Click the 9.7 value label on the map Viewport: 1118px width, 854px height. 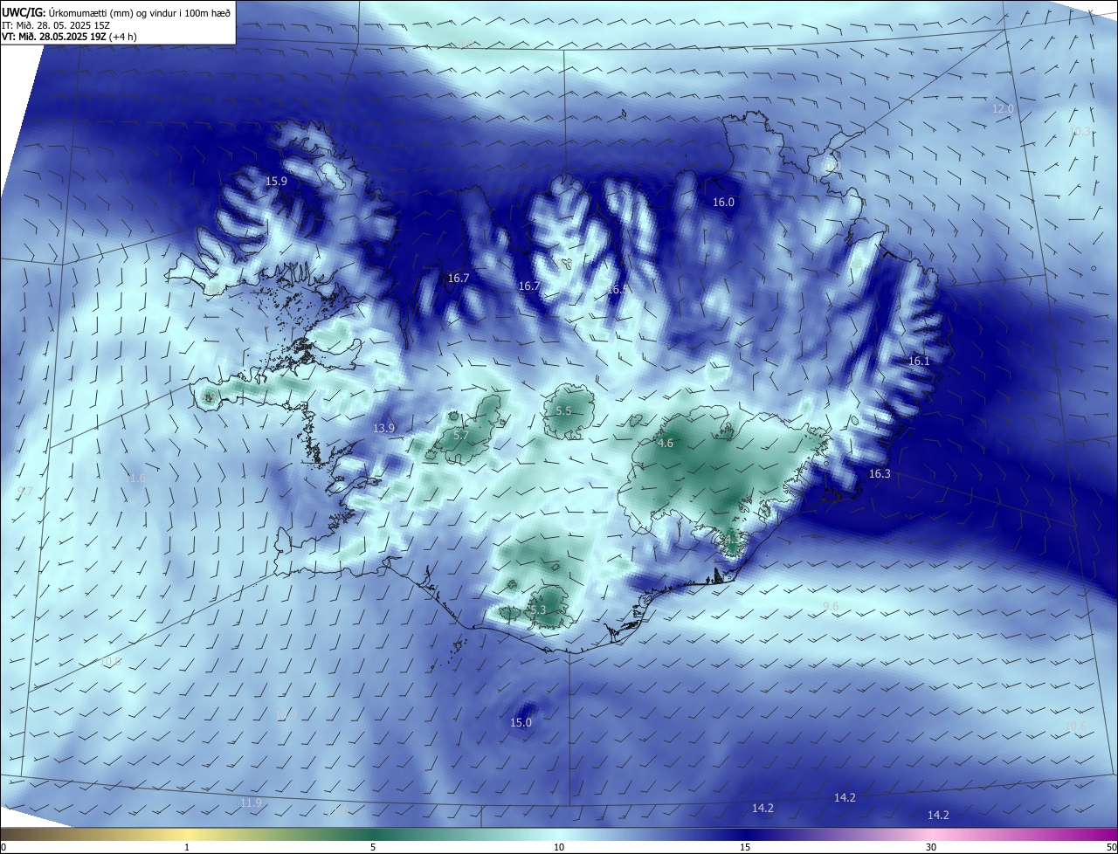(25, 492)
